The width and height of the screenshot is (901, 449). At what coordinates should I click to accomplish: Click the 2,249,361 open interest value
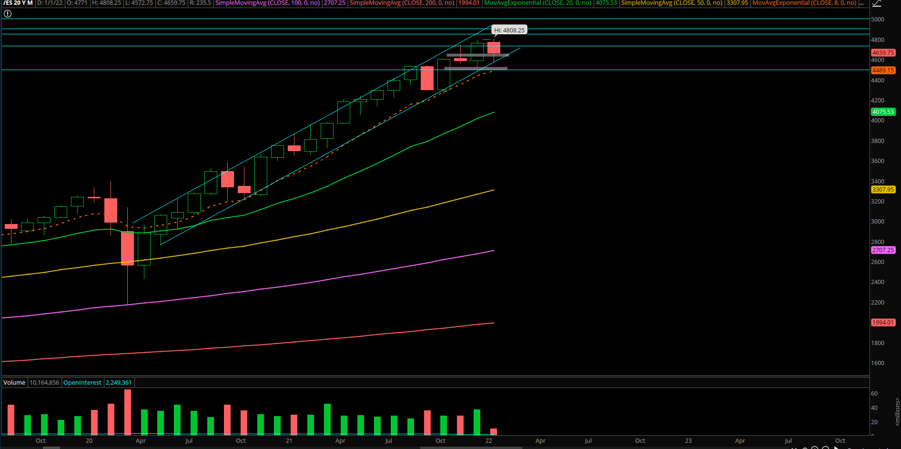(x=119, y=383)
